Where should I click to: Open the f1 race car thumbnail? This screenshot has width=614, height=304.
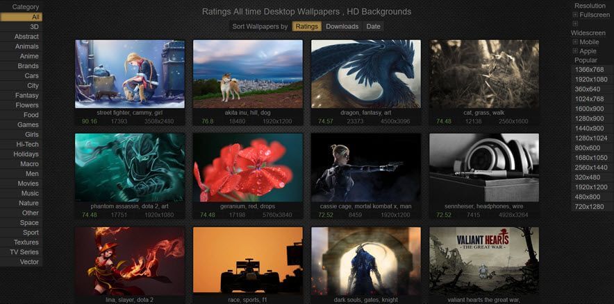248,261
